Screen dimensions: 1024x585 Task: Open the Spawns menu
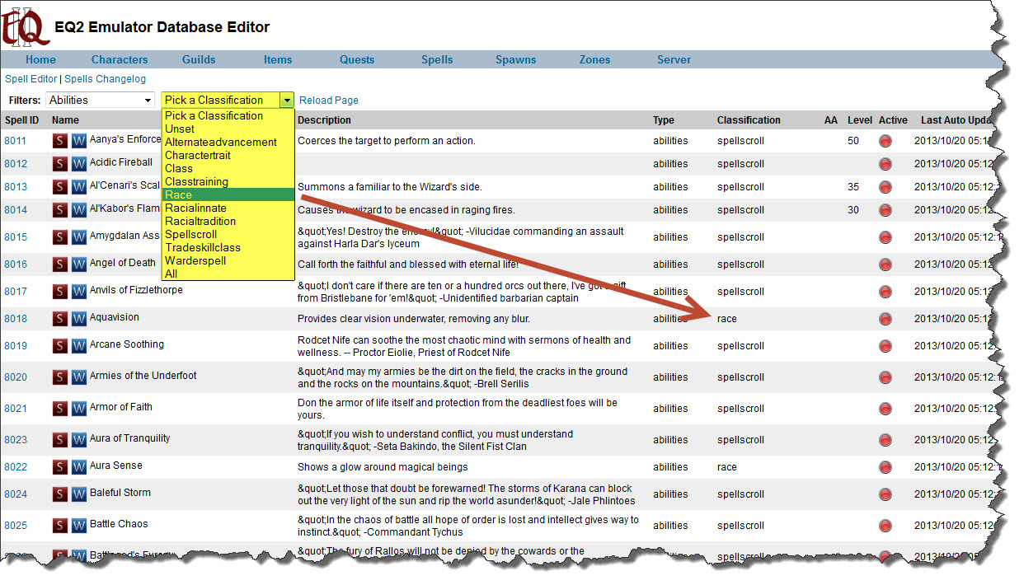515,59
